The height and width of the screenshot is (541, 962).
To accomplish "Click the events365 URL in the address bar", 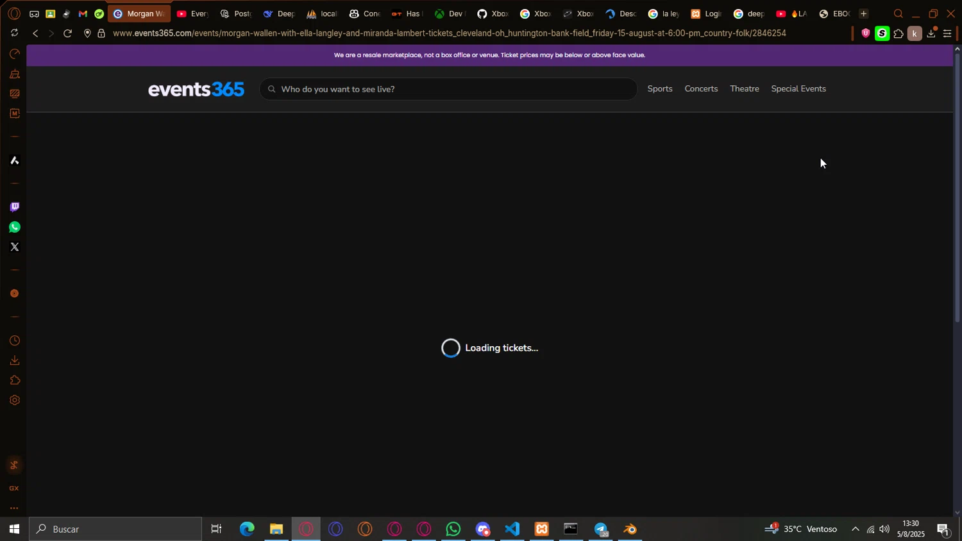I will click(x=449, y=33).
